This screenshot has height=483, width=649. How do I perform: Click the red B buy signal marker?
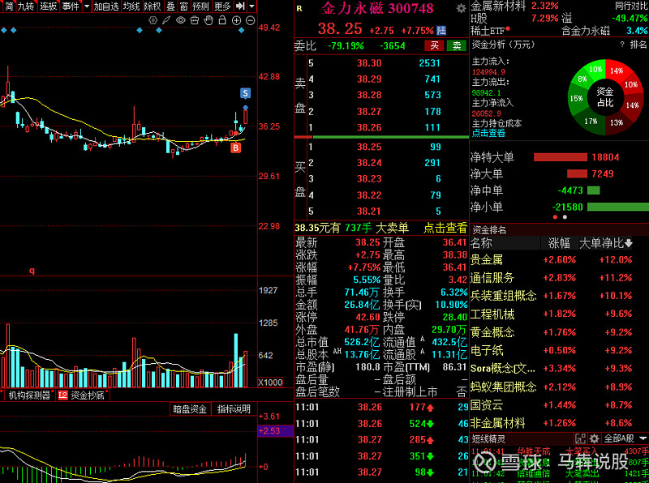coord(235,147)
